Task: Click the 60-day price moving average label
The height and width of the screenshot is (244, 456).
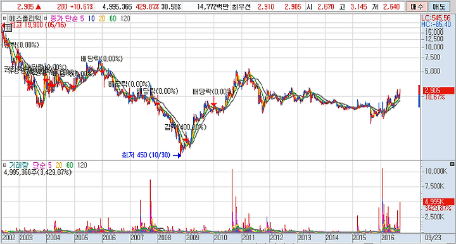Action: 113,18
